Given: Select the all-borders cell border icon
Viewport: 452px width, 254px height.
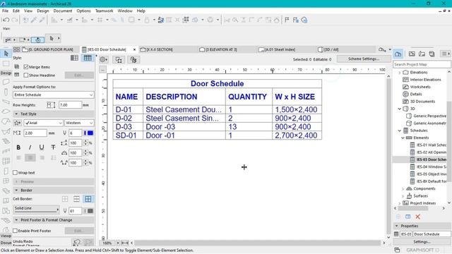Looking at the screenshot, I should click(x=88, y=199).
